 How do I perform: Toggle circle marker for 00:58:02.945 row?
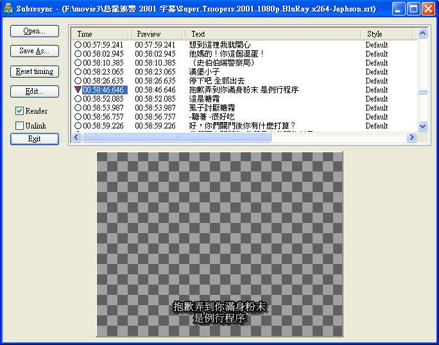[78, 53]
